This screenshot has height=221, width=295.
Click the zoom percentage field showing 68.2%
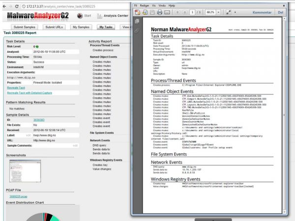pos(210,12)
